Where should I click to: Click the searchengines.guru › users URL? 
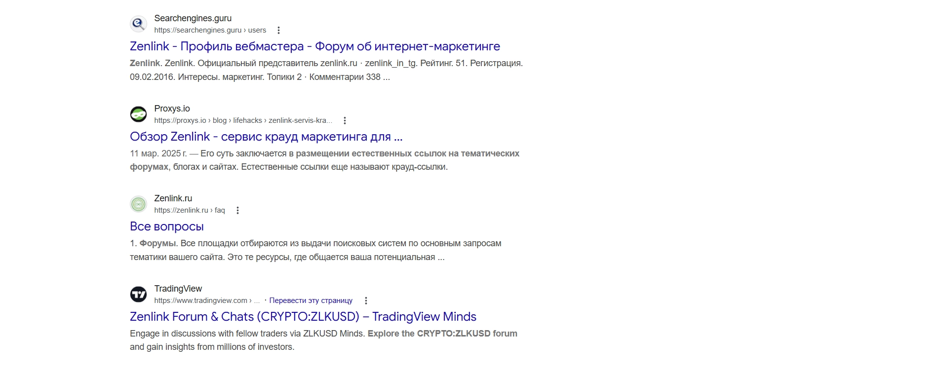pyautogui.click(x=210, y=30)
